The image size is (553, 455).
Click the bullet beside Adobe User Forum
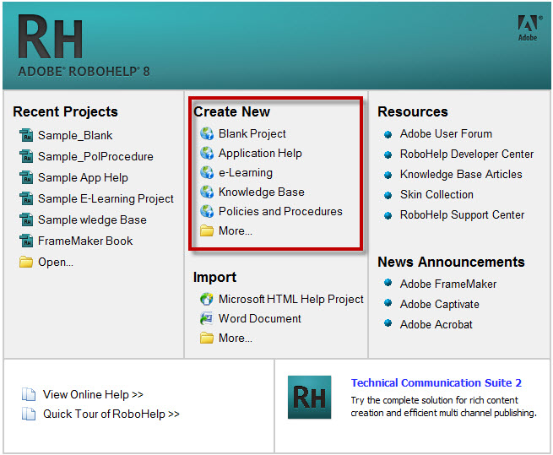[x=388, y=134]
